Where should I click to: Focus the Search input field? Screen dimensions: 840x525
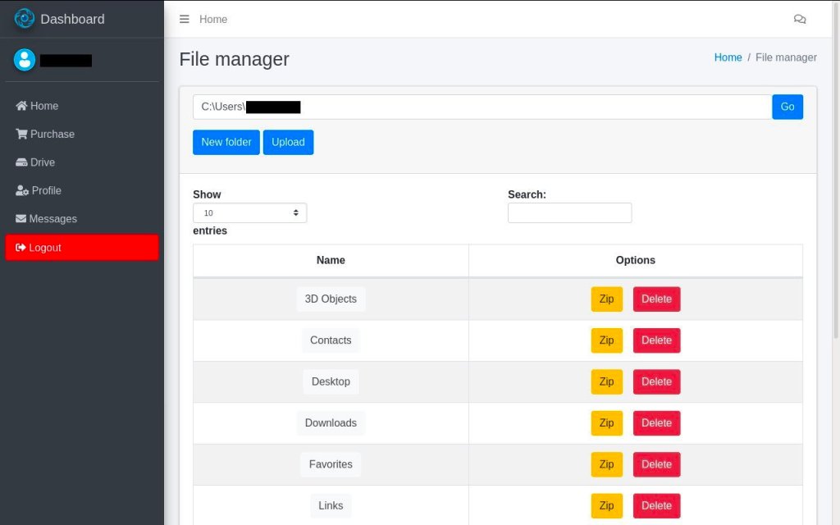(x=569, y=213)
